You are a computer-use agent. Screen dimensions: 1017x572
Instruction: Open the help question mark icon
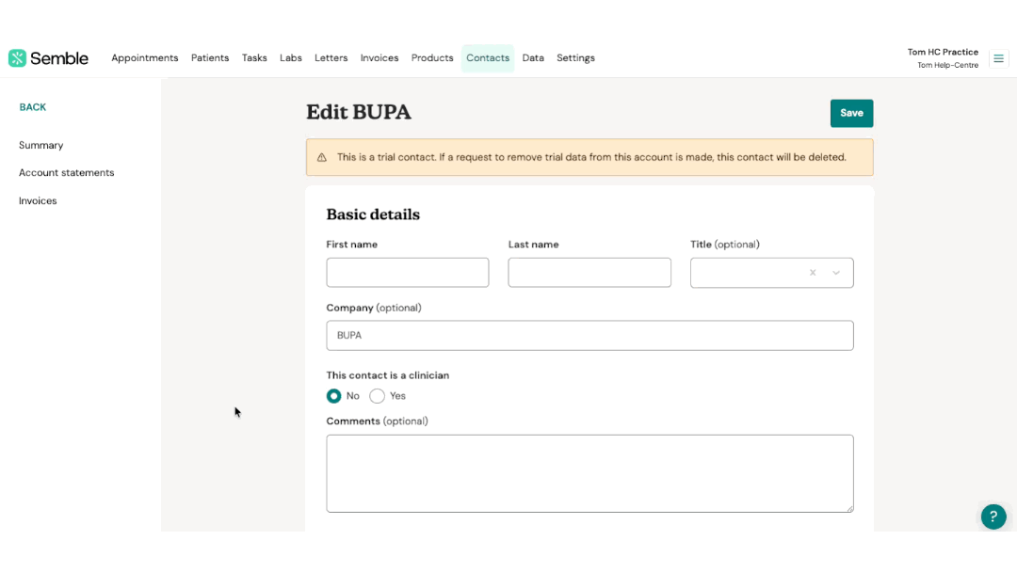coord(993,516)
